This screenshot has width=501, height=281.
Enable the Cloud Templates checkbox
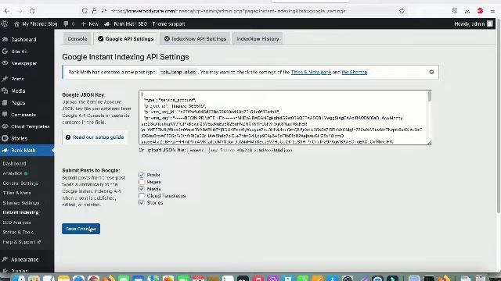click(x=142, y=196)
